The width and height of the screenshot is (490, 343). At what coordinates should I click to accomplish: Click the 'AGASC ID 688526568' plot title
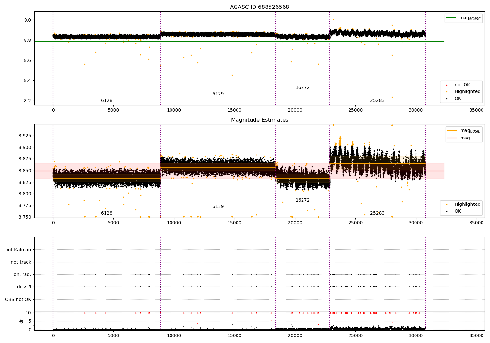point(259,7)
